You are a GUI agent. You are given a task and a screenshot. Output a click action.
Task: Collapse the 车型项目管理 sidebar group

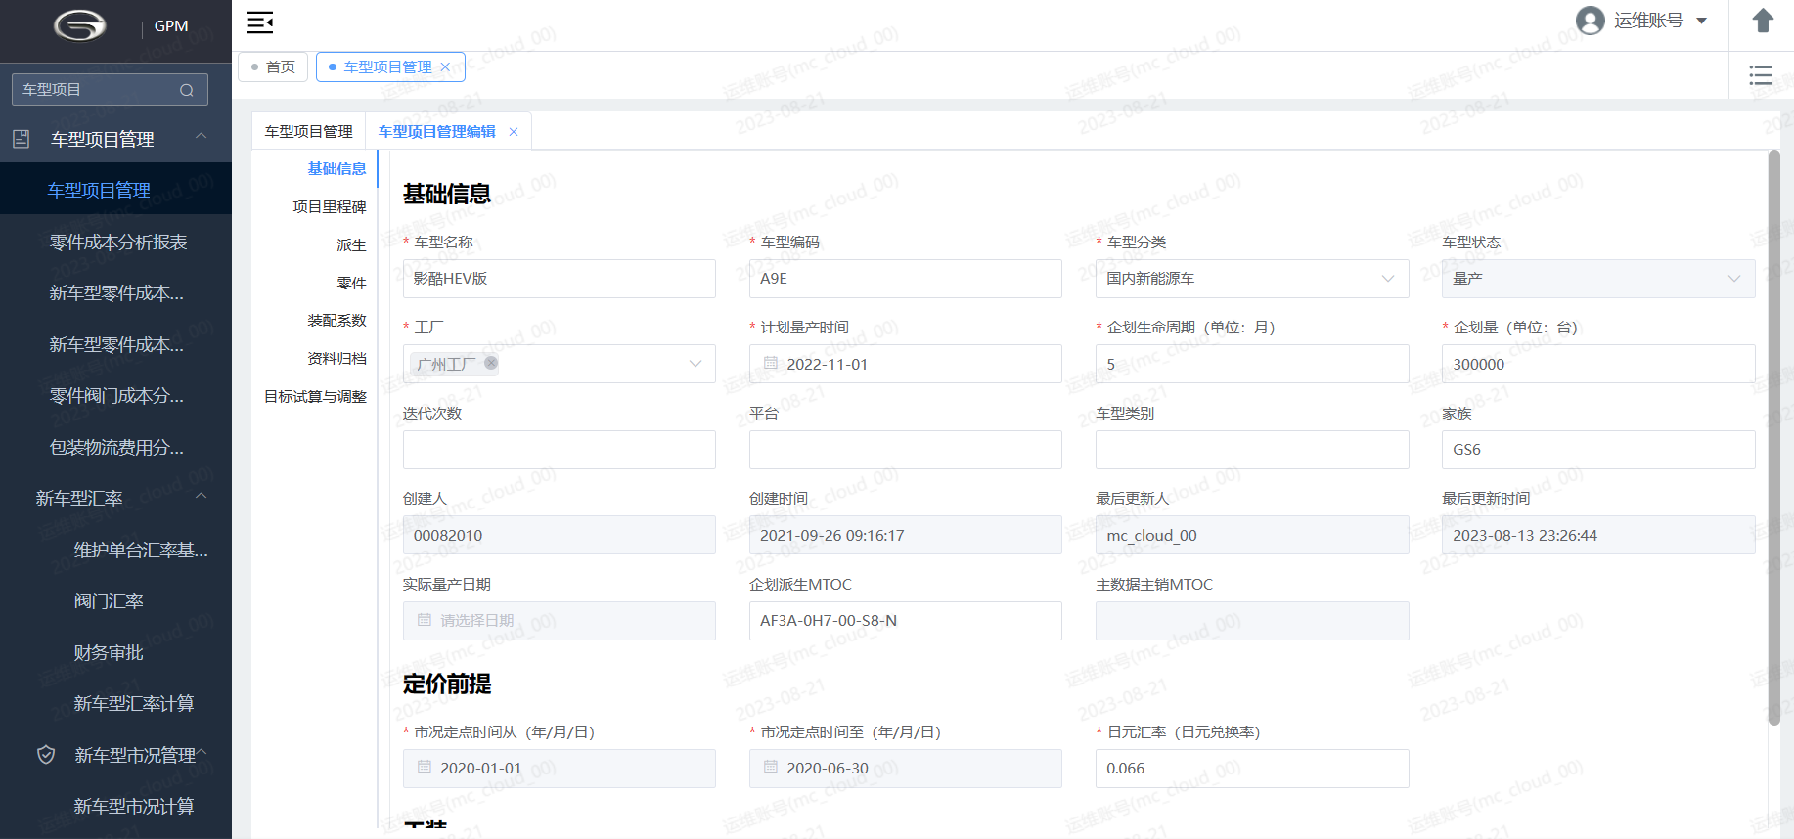202,137
